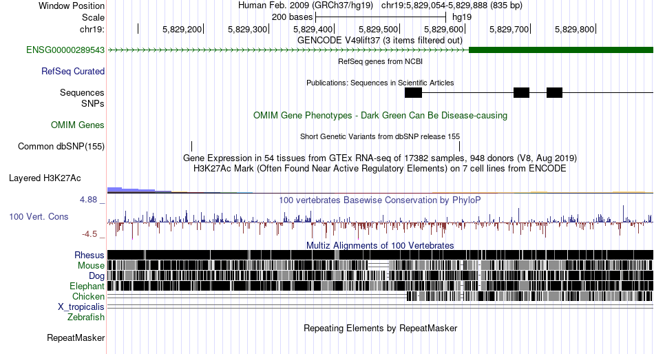The height and width of the screenshot is (354, 654).
Task: Select the Elephant alignment row label
Action: (87, 287)
